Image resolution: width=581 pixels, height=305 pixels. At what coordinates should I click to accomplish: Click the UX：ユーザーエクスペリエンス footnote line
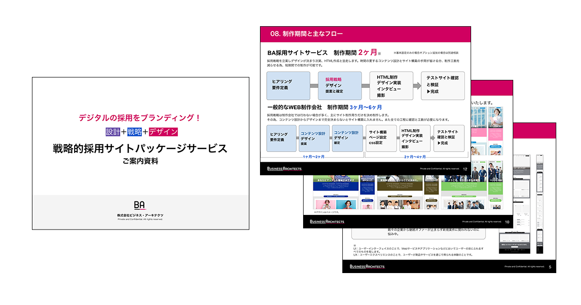tap(413, 254)
